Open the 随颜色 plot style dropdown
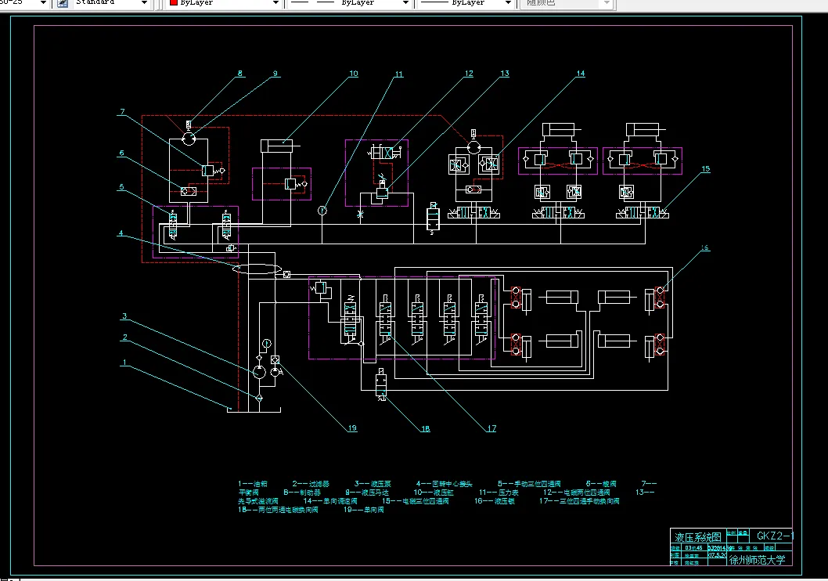Viewport: 828px width, 581px height. pyautogui.click(x=607, y=2)
